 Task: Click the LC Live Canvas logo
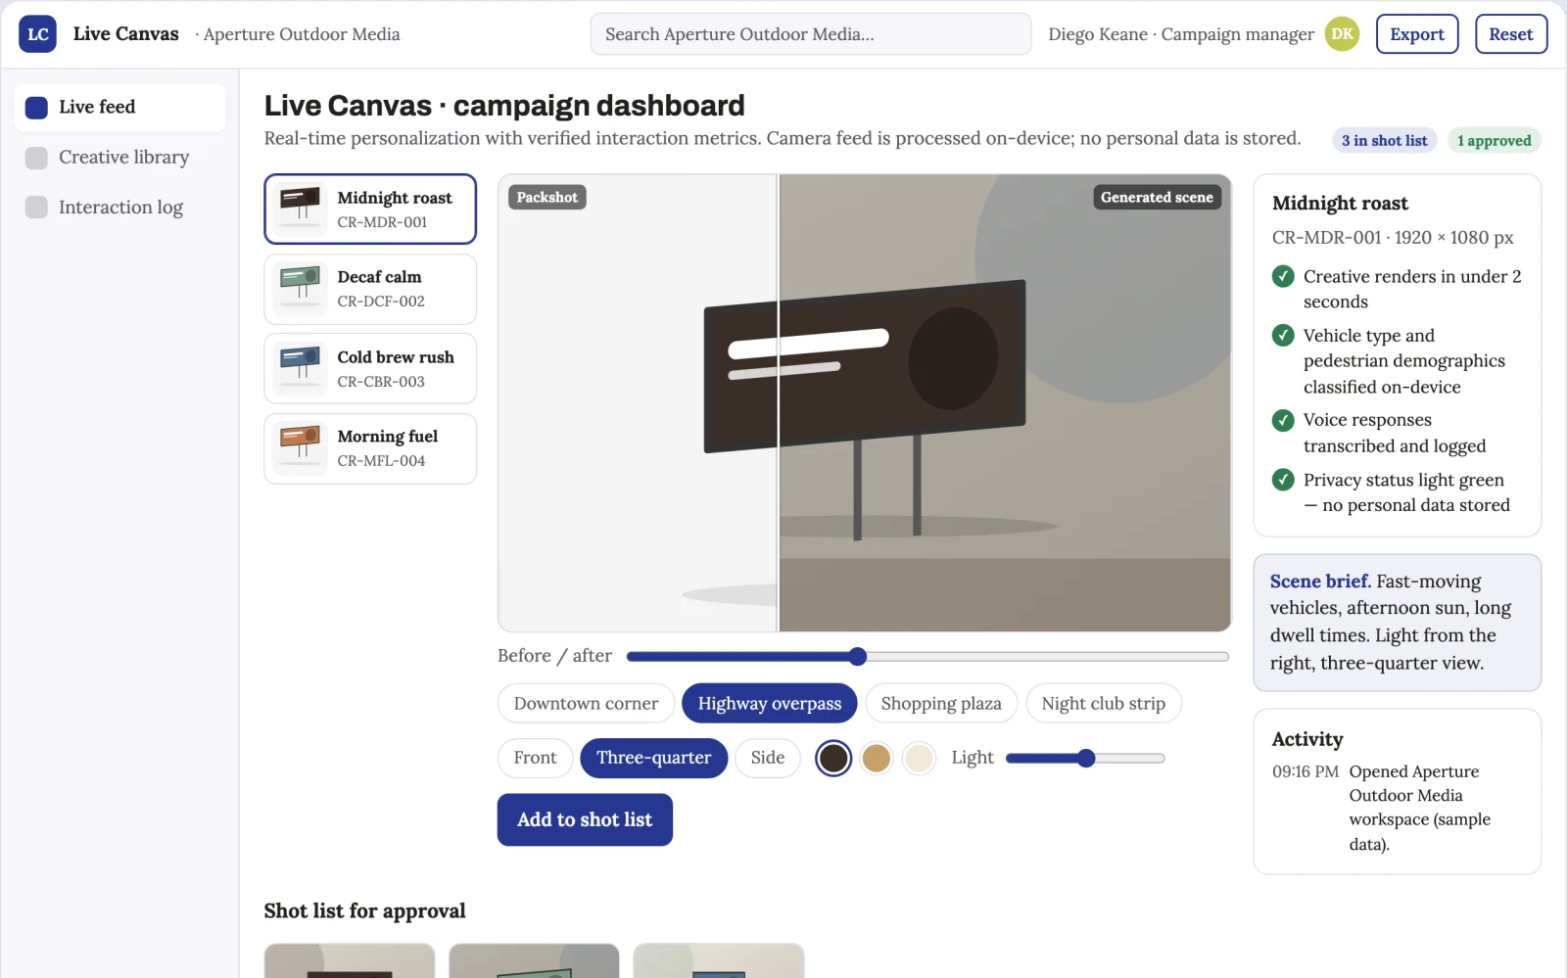(x=37, y=34)
